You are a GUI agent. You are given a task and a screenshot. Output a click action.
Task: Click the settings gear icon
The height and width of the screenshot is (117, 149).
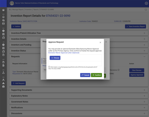[146, 3]
